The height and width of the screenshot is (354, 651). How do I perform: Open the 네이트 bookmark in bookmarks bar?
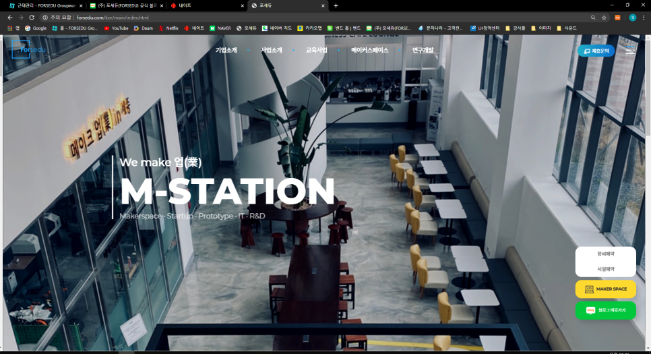(x=194, y=28)
